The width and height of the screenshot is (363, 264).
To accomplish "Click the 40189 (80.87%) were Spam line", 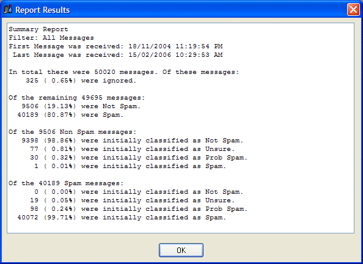I will [70, 115].
